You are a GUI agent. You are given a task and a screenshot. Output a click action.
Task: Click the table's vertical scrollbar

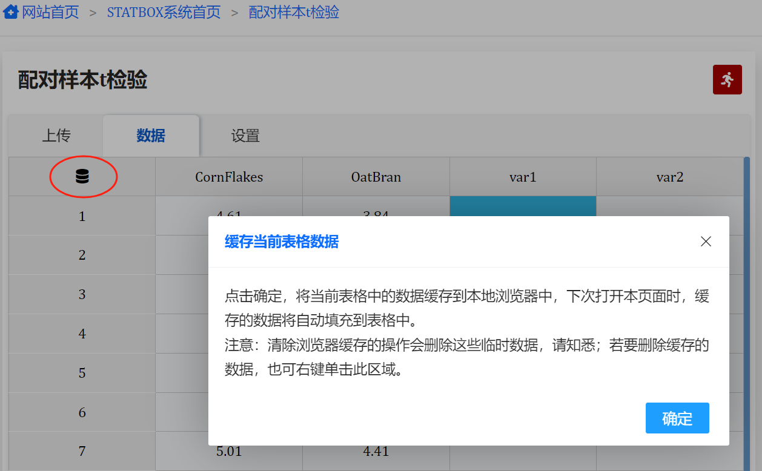coord(746,314)
